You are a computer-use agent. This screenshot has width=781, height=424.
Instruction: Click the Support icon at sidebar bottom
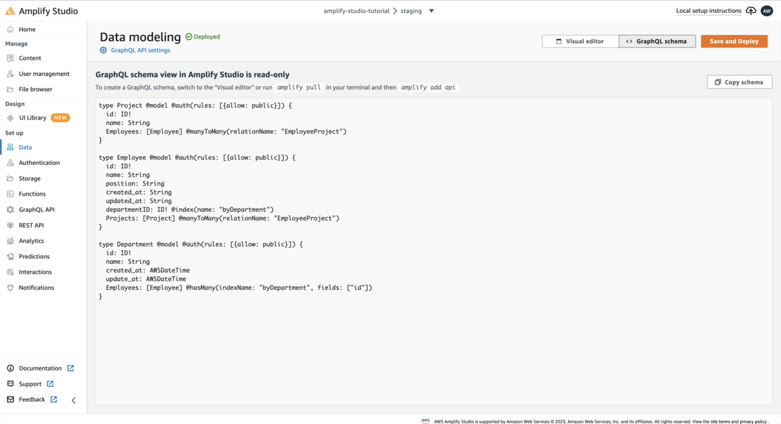click(x=10, y=384)
